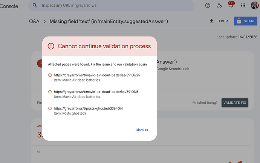This screenshot has width=260, height=163.
Task: Open users and permissions settings icon
Action: point(219,6)
